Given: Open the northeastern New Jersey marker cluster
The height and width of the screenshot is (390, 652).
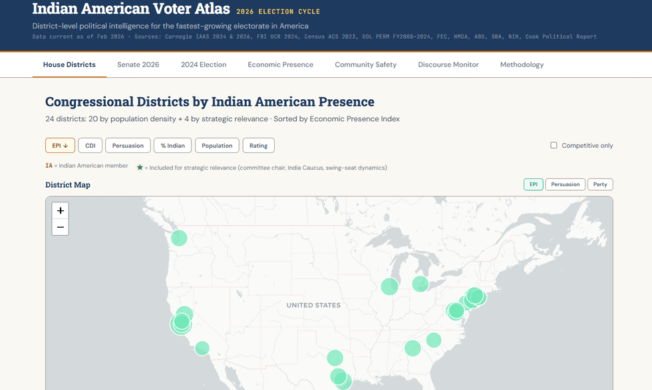Looking at the screenshot, I should click(x=474, y=297).
